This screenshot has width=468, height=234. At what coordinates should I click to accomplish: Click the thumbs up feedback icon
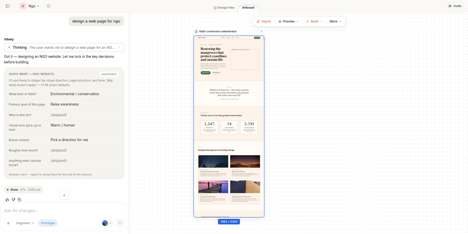pos(7,200)
